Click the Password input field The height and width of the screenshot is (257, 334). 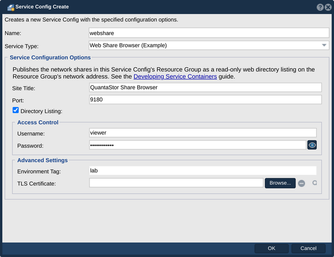coord(198,145)
